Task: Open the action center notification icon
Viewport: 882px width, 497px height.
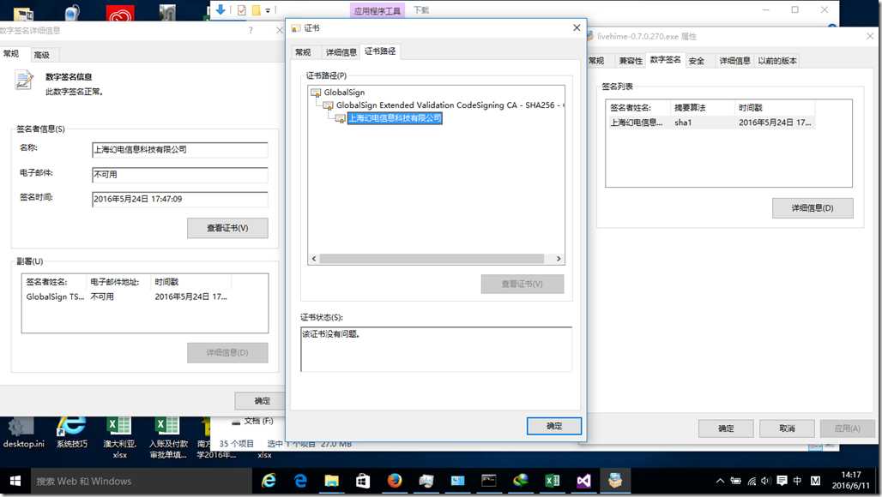Action: pos(782,481)
